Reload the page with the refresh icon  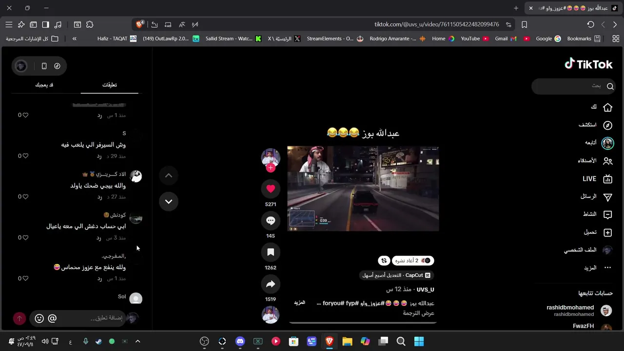pyautogui.click(x=590, y=24)
